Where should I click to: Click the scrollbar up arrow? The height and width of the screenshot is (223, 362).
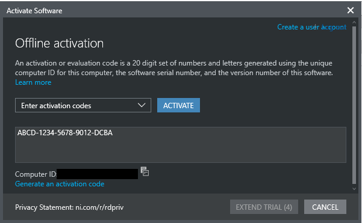pyautogui.click(x=354, y=23)
